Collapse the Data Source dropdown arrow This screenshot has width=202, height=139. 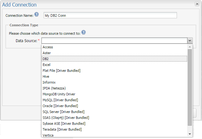coord(190,41)
